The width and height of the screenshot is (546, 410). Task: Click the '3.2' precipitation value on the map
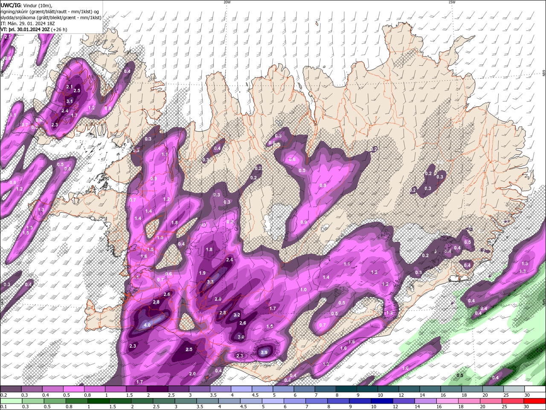point(237,315)
